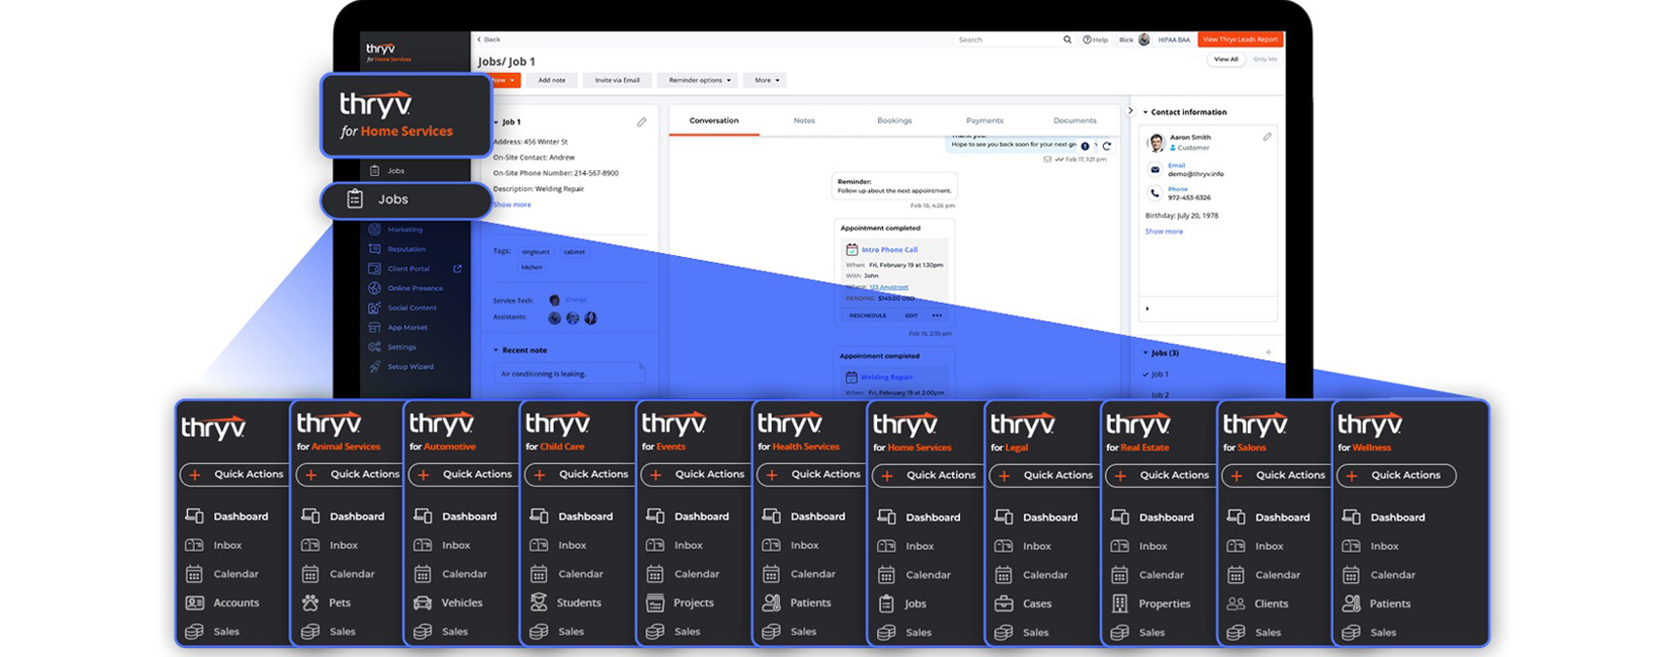Click the pencil edit icon beside Job 1
Viewport: 1655px width, 657px height.
(642, 123)
